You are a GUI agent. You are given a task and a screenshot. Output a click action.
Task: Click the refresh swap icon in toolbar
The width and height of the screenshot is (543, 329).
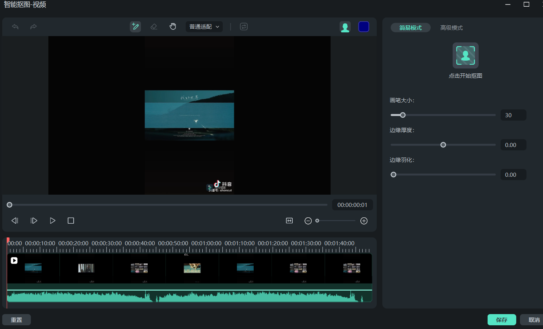pyautogui.click(x=244, y=26)
